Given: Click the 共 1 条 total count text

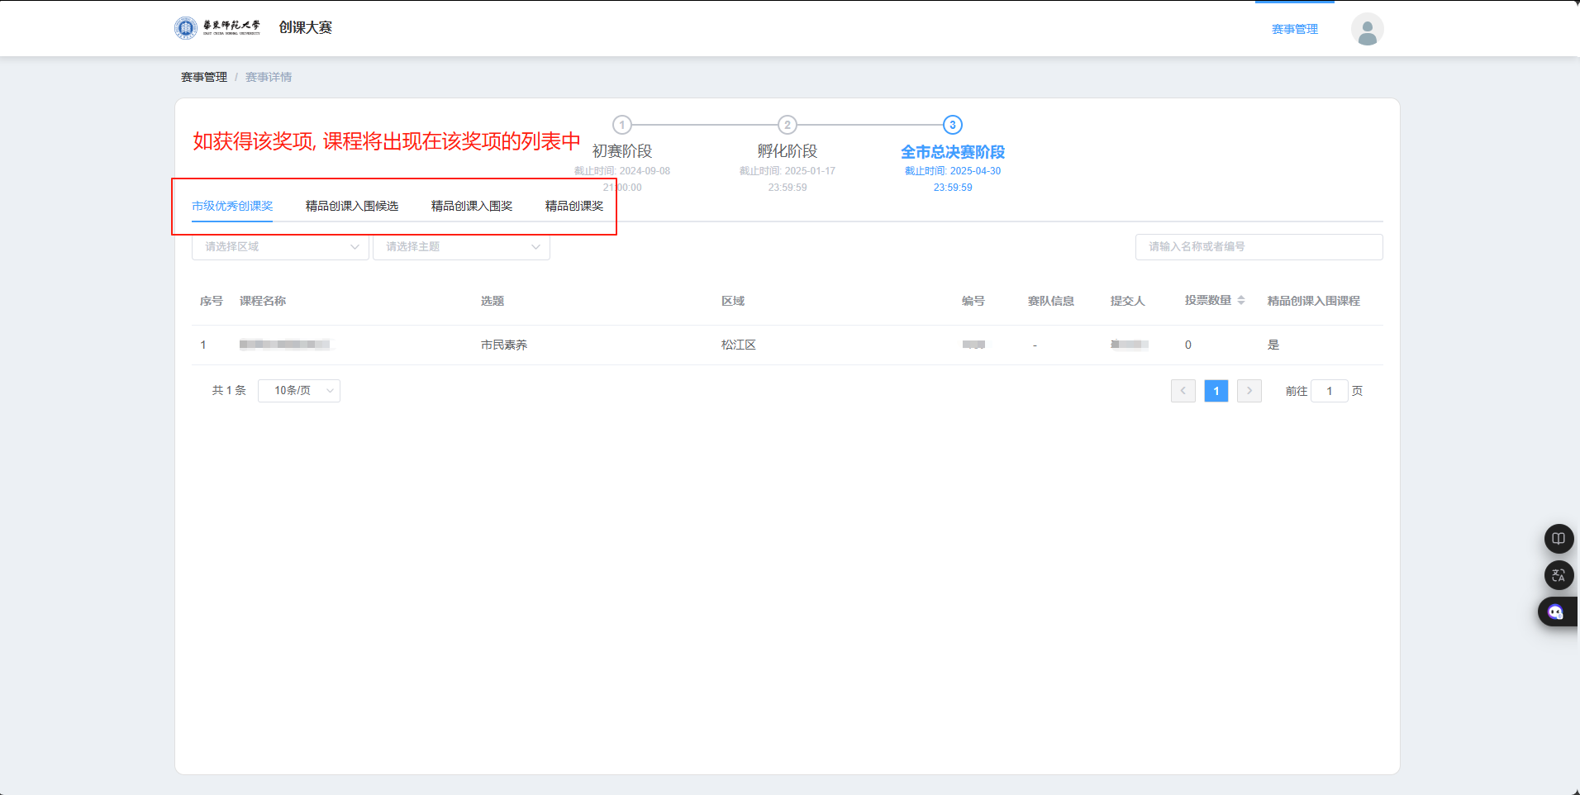Looking at the screenshot, I should (229, 390).
